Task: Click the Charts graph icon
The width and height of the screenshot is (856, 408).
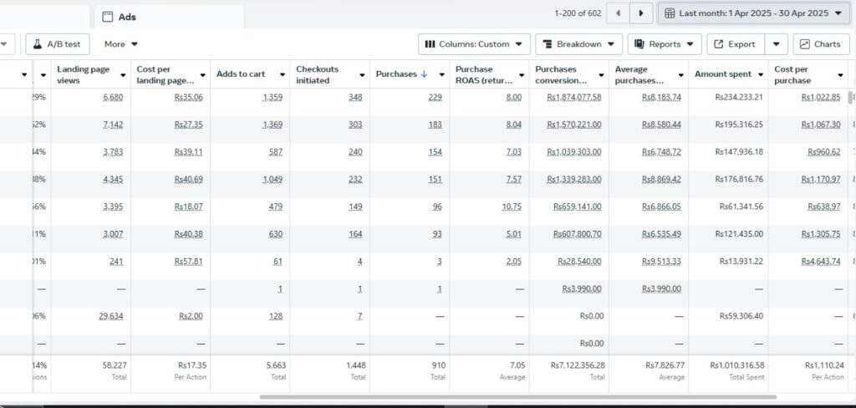Action: (805, 44)
